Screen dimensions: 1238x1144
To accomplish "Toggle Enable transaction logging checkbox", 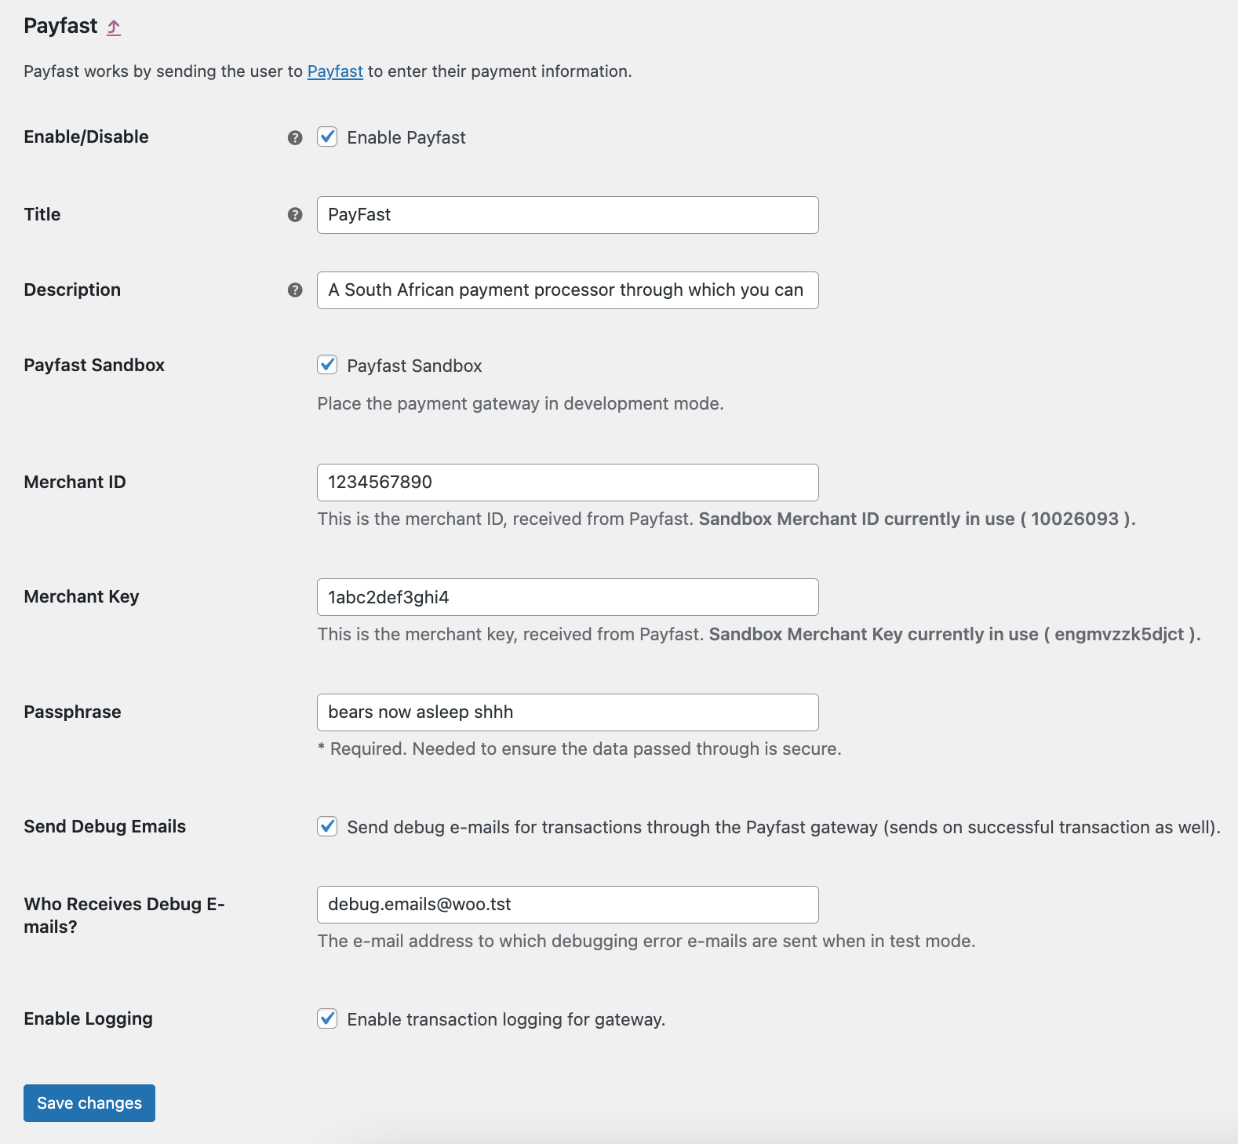I will point(327,1018).
